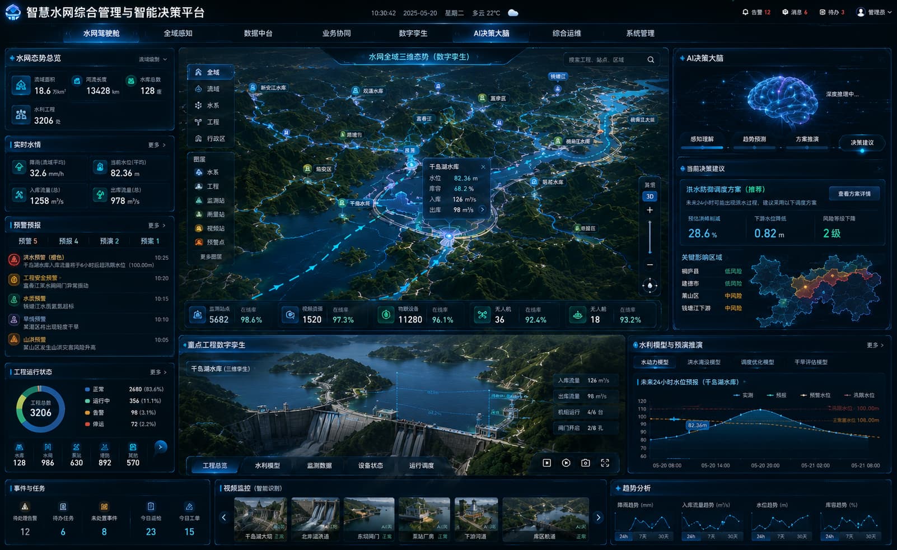
Task: Click the search magnifier icon in map search
Action: click(651, 60)
